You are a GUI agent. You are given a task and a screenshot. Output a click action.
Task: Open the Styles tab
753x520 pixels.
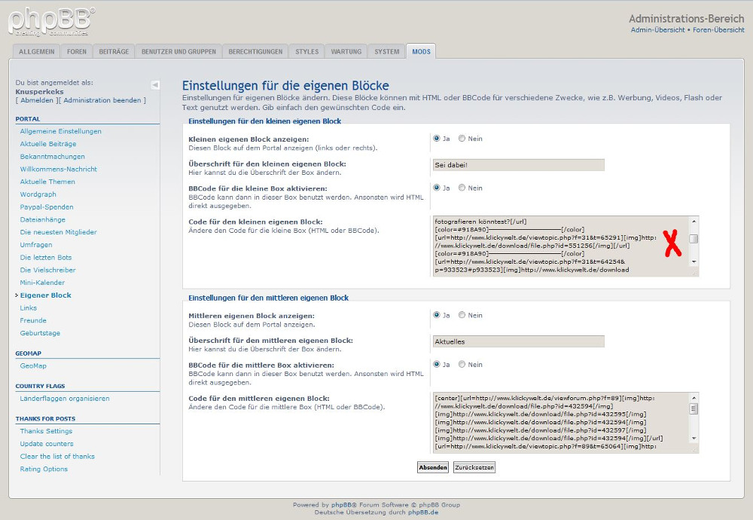(x=306, y=52)
